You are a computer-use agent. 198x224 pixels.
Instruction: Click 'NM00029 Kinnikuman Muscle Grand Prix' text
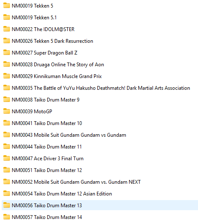57,76
